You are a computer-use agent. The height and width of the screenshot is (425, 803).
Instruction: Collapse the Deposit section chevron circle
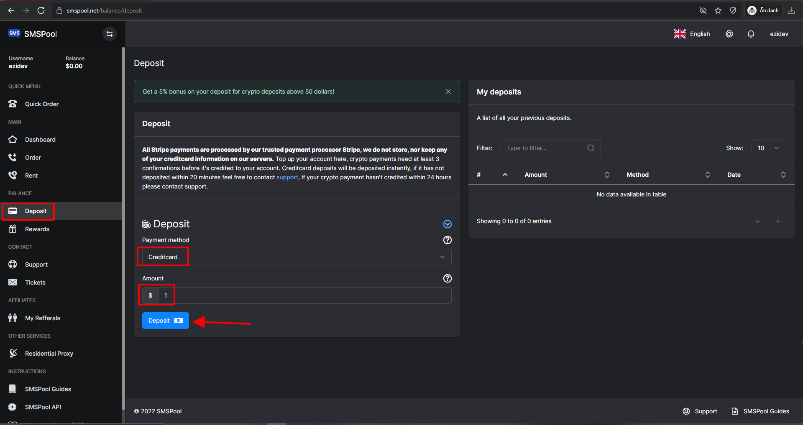point(447,224)
